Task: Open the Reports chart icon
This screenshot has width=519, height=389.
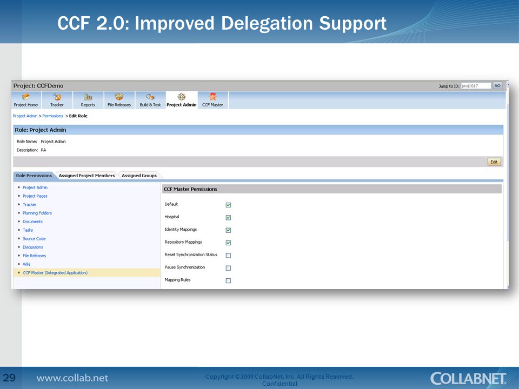Action: coord(88,97)
